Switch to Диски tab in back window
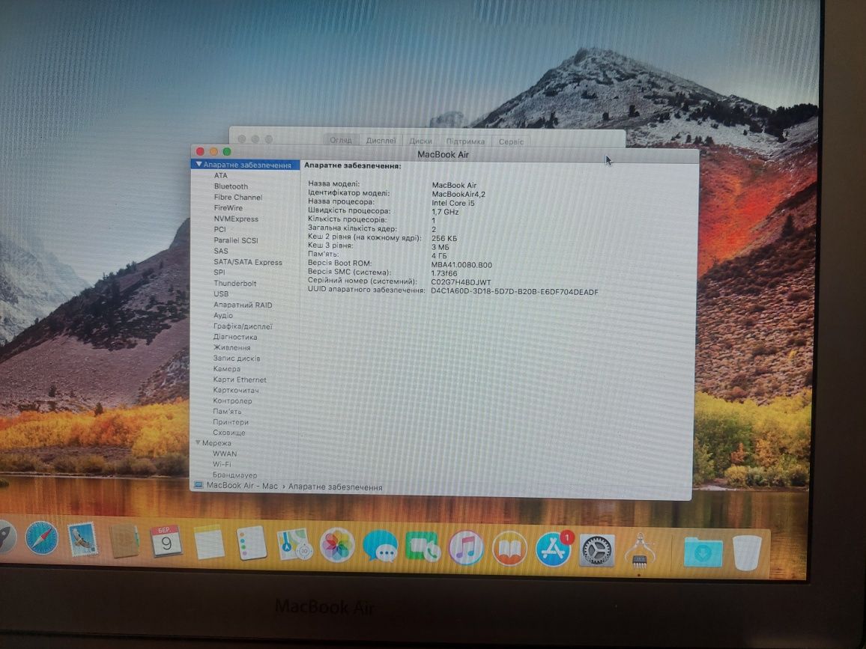Viewport: 866px width, 649px height. point(420,141)
